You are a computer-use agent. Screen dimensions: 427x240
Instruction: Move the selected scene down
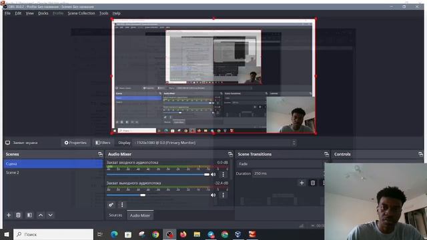pos(51,215)
